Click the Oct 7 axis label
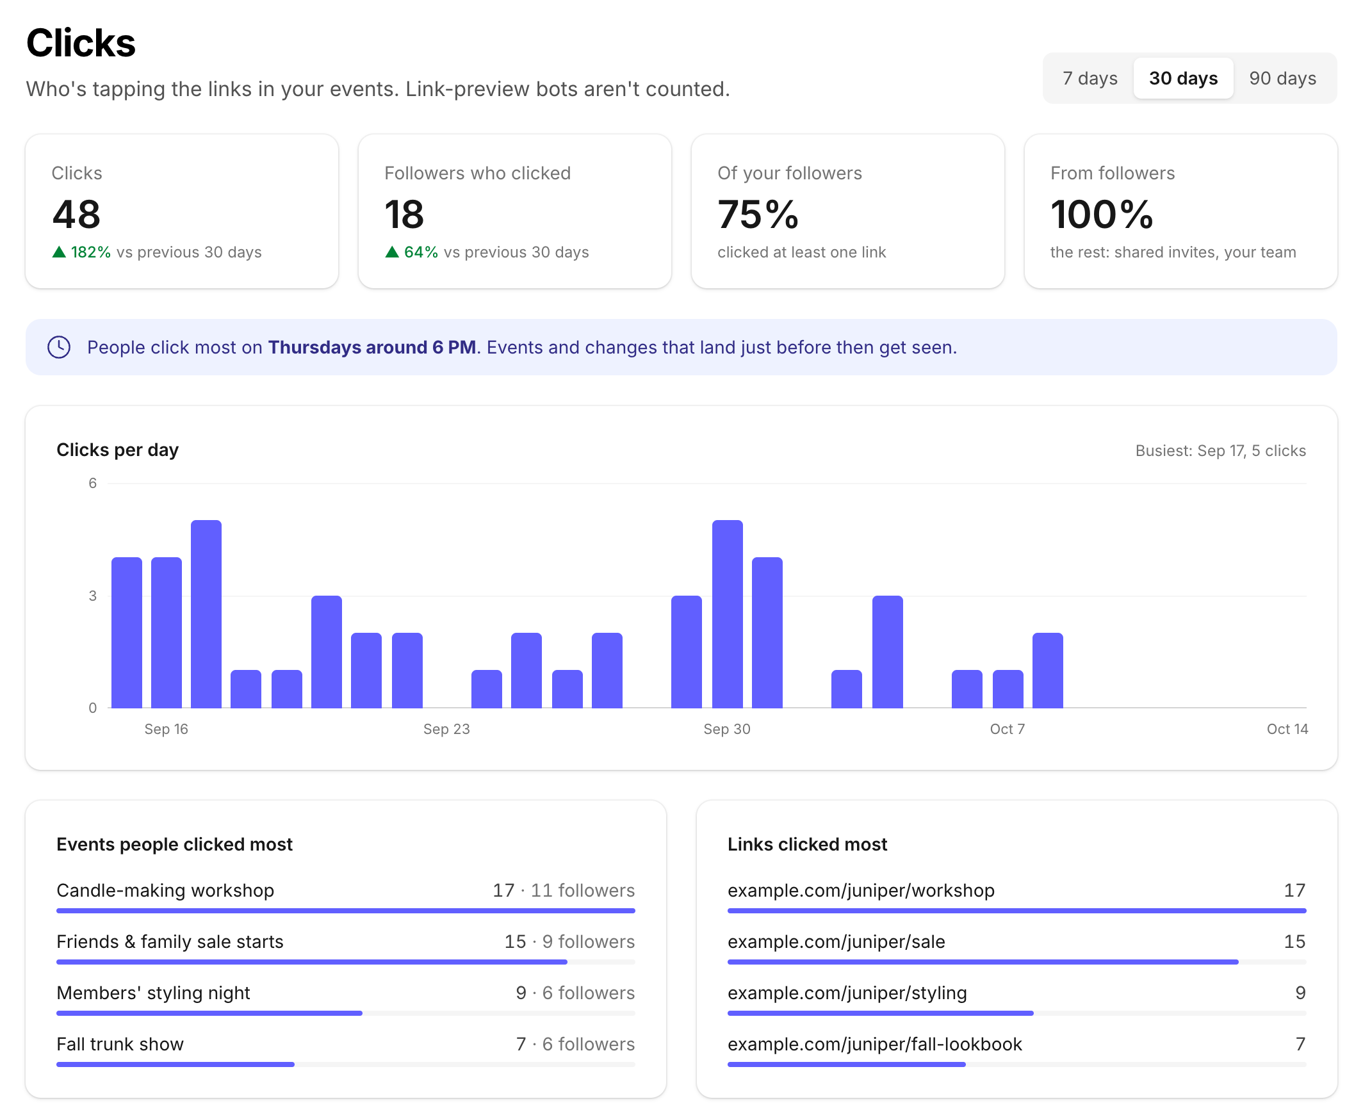1363x1117 pixels. click(1007, 729)
